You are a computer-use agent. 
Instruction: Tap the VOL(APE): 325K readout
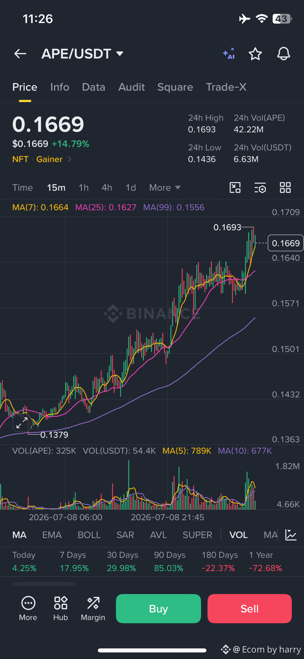click(44, 451)
